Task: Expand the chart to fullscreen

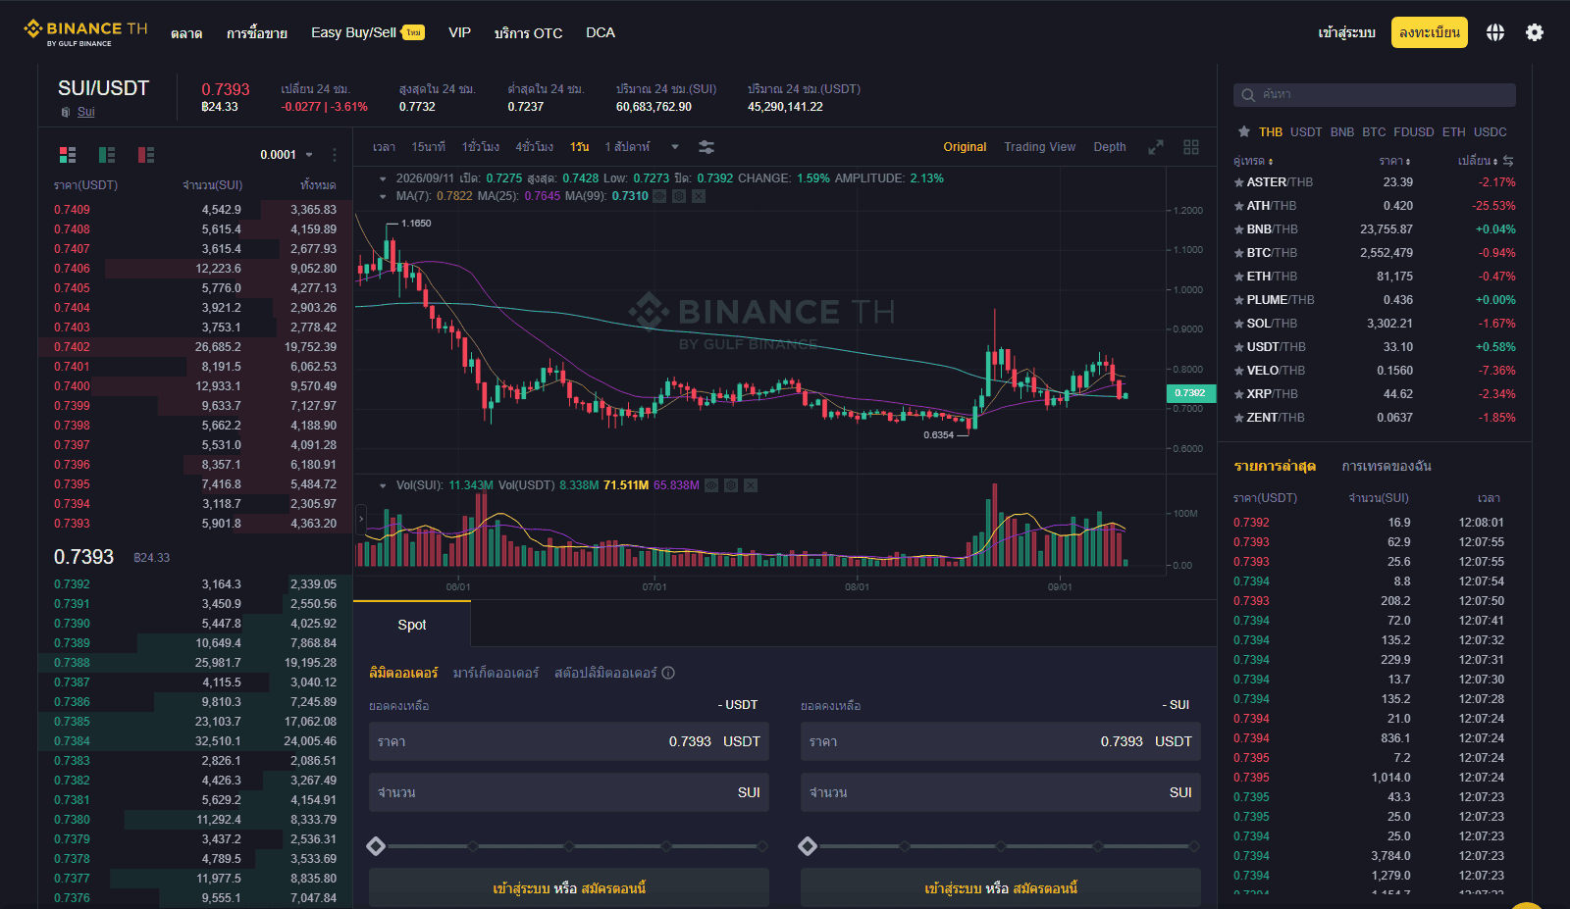Action: pos(1156,147)
